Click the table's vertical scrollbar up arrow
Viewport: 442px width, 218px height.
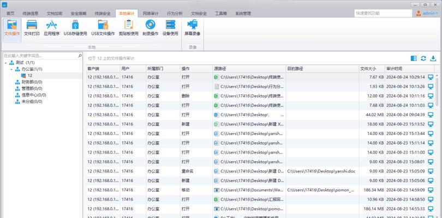(437, 76)
